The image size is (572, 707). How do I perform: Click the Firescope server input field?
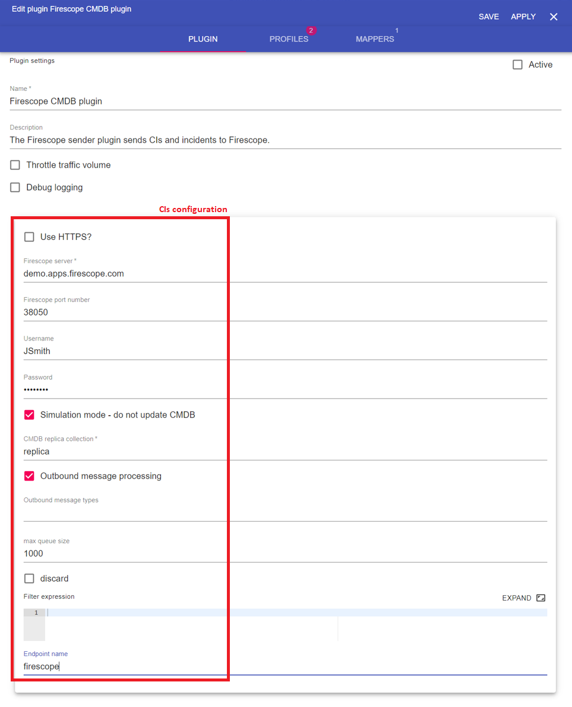[285, 274]
